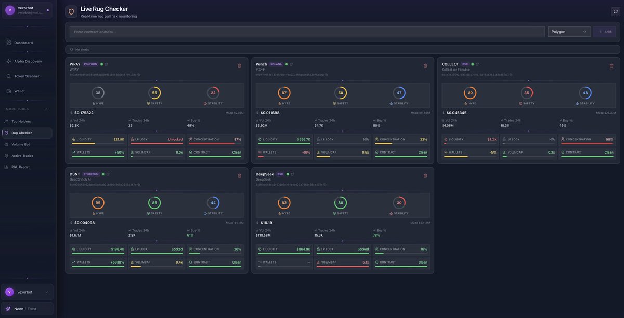This screenshot has width=624, height=318.
Task: Delete the DeepSeek token card
Action: click(425, 176)
